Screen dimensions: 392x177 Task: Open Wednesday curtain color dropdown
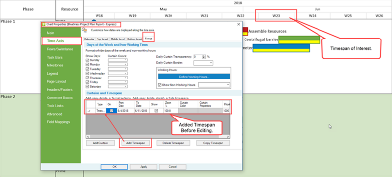click(118, 74)
